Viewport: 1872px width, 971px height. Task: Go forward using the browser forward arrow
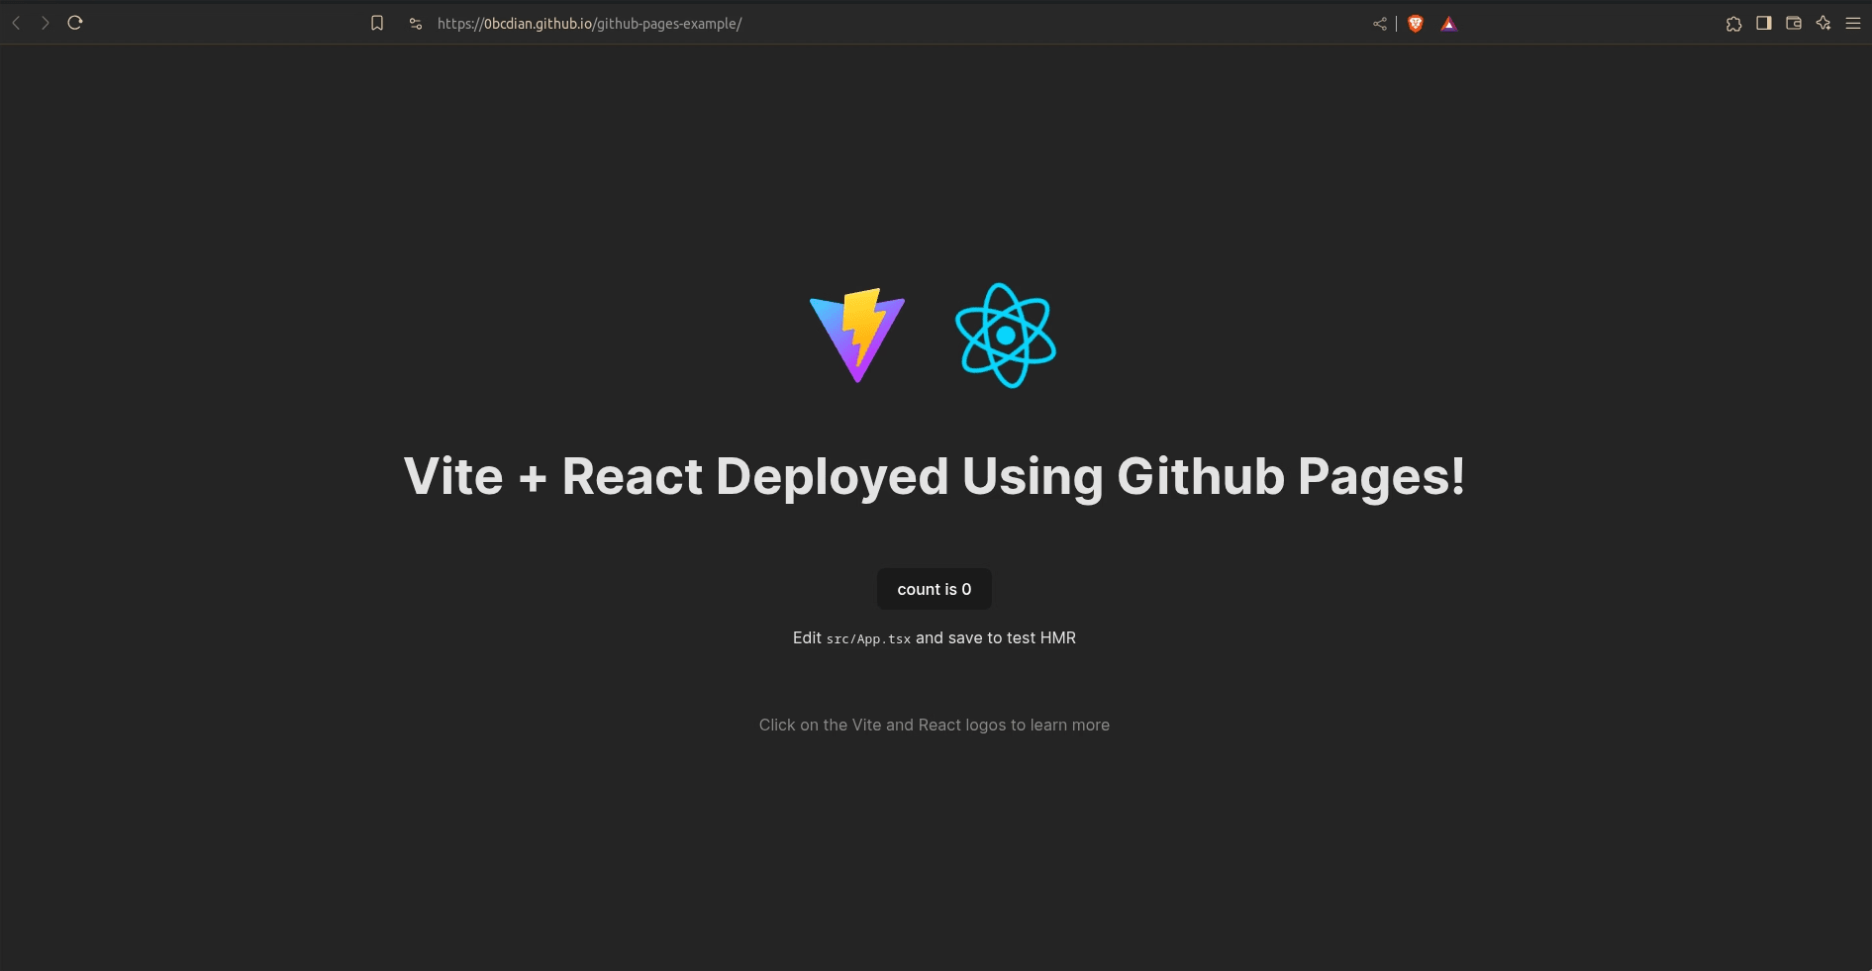(x=46, y=23)
